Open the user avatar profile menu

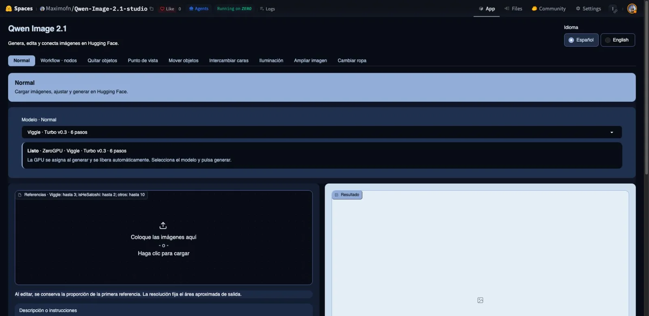tap(632, 9)
